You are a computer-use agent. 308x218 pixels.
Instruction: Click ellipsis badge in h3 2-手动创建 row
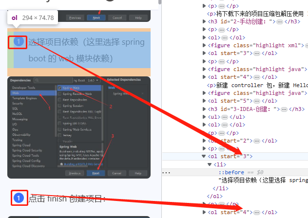(x=280, y=22)
